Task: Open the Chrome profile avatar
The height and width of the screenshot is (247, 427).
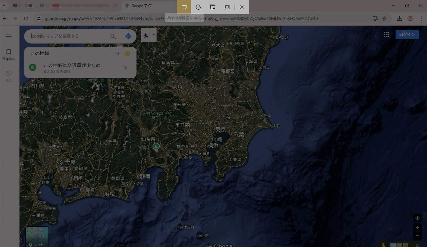Action: (x=410, y=19)
